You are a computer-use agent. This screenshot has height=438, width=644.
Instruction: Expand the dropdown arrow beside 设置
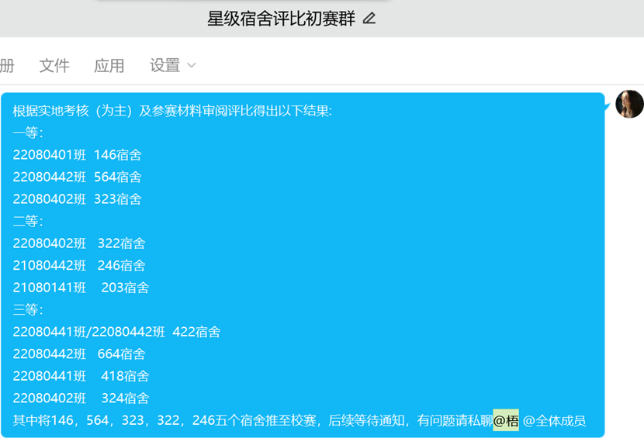pyautogui.click(x=192, y=66)
